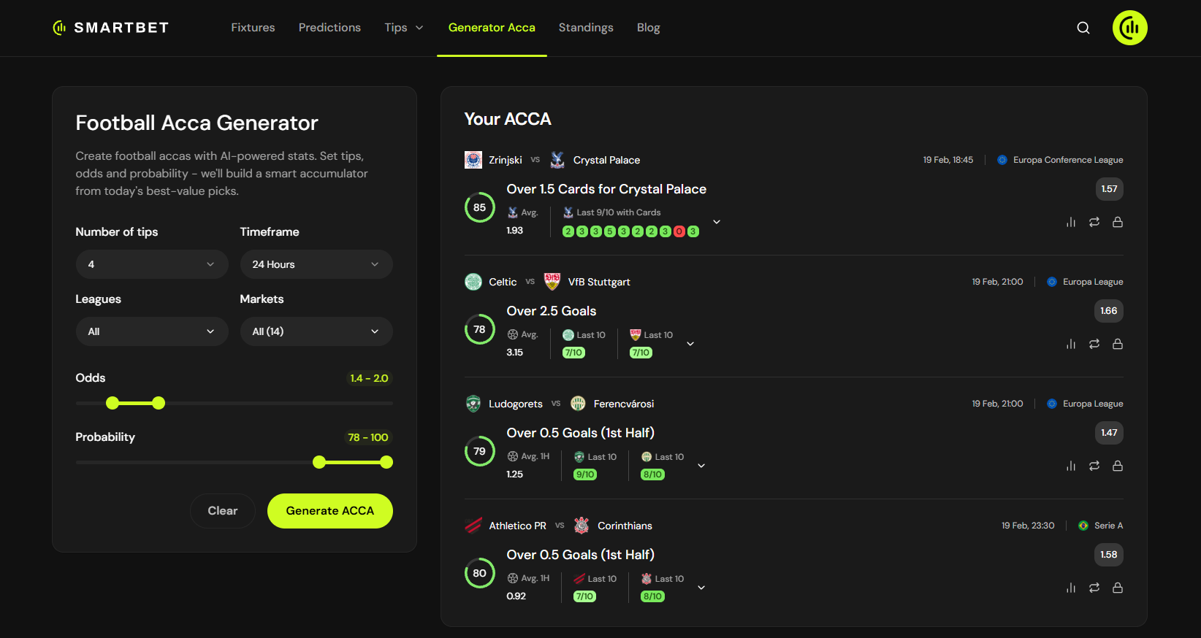The height and width of the screenshot is (638, 1201).
Task: Click the 7/10 badge under Celtic Last 10
Action: pos(573,353)
